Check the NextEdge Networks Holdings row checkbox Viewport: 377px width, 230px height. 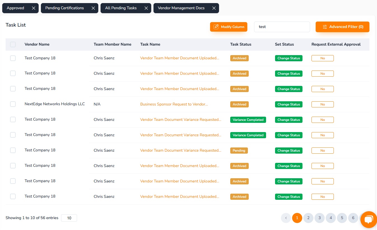tap(13, 104)
